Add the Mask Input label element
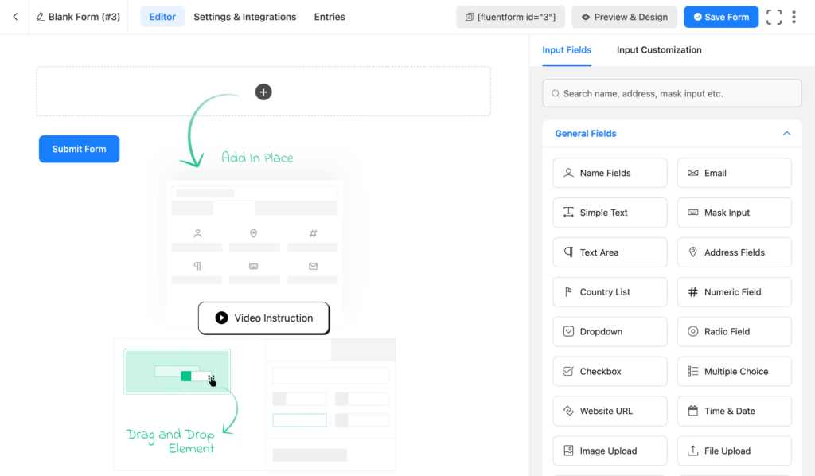 (727, 212)
